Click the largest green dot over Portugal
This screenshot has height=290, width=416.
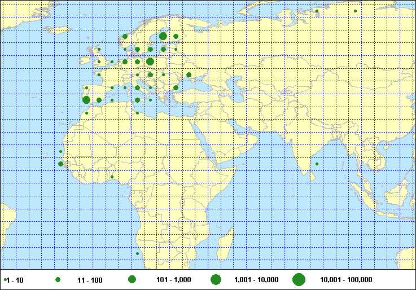(x=86, y=100)
